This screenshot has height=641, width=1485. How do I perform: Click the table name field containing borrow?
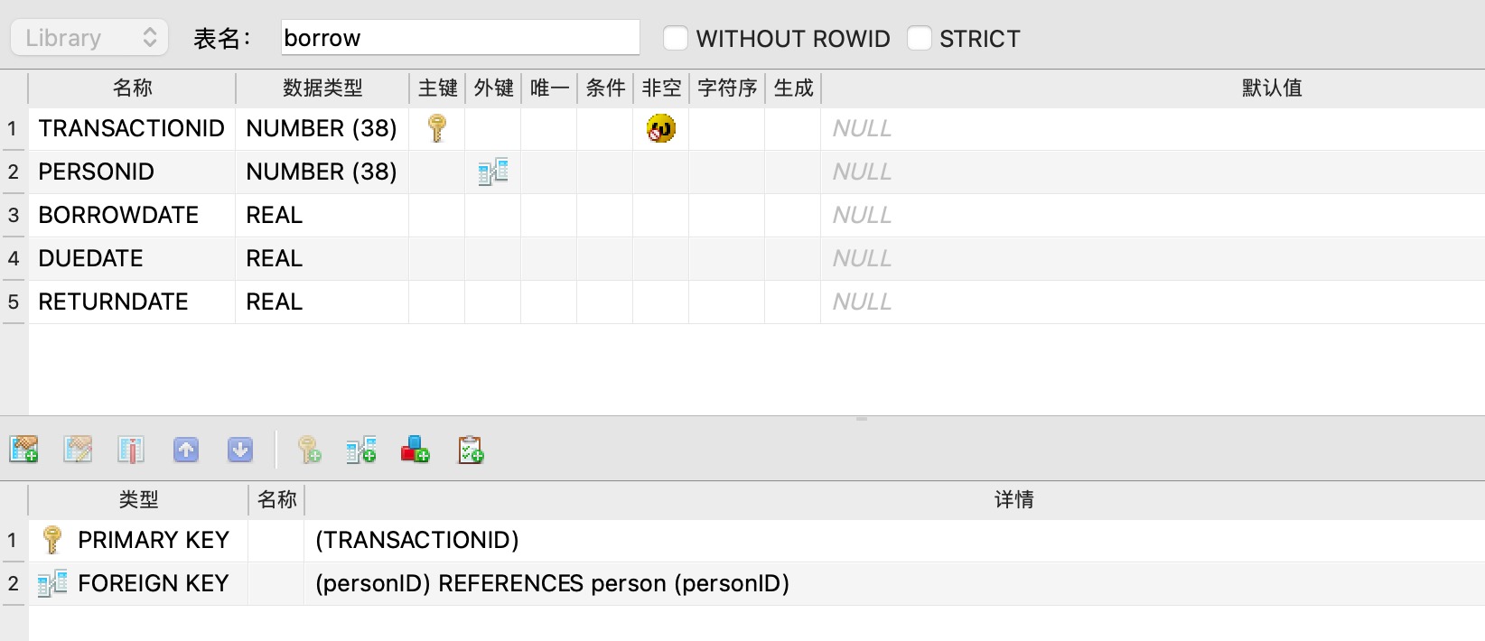coord(460,38)
